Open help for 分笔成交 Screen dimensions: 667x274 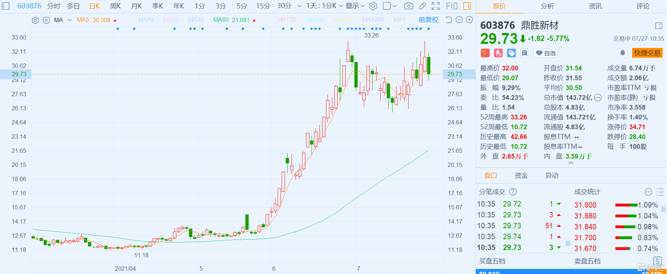[x=513, y=192]
